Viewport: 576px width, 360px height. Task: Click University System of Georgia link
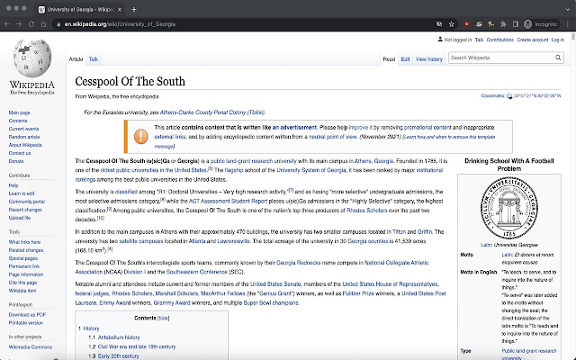[x=311, y=170]
